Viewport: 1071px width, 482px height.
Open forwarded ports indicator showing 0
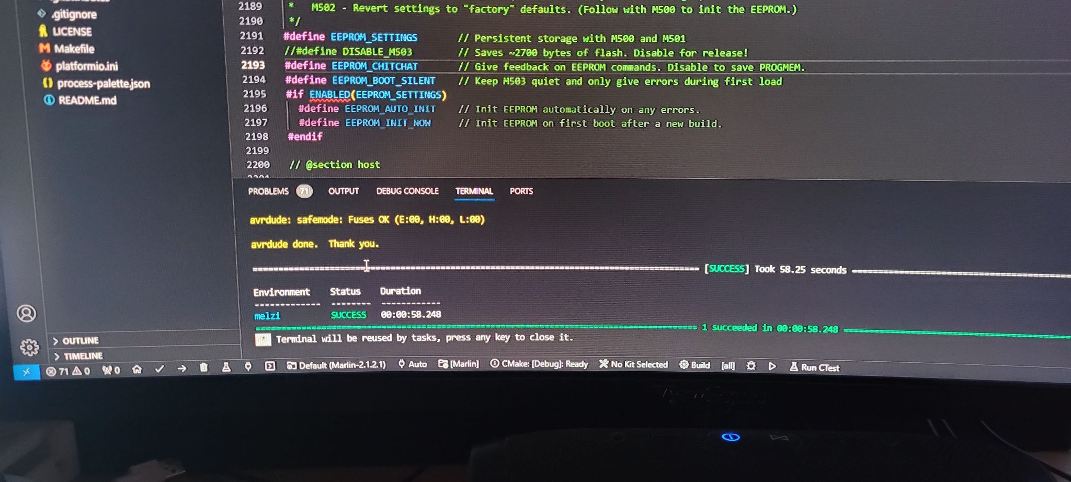pos(111,371)
